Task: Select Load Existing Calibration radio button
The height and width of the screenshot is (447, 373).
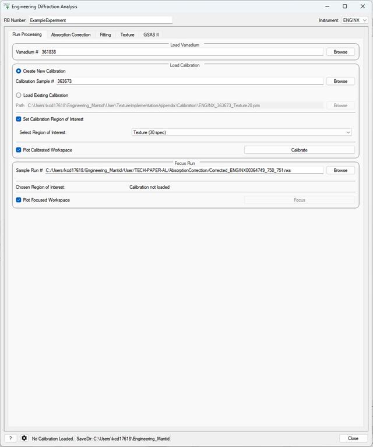Action: [19, 95]
